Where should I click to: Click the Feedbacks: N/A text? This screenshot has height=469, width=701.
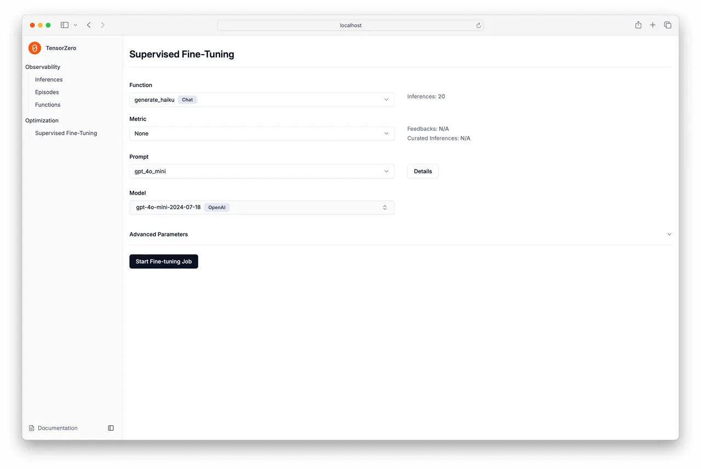428,129
